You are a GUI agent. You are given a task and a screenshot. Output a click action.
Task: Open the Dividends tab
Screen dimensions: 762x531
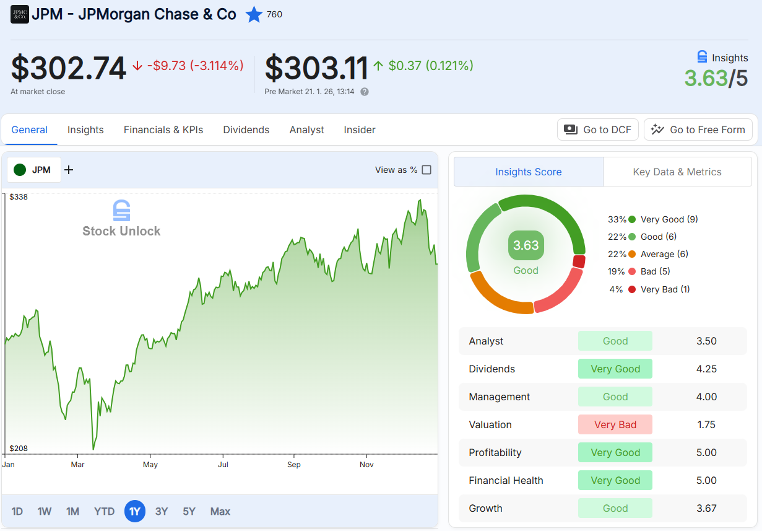pos(246,129)
